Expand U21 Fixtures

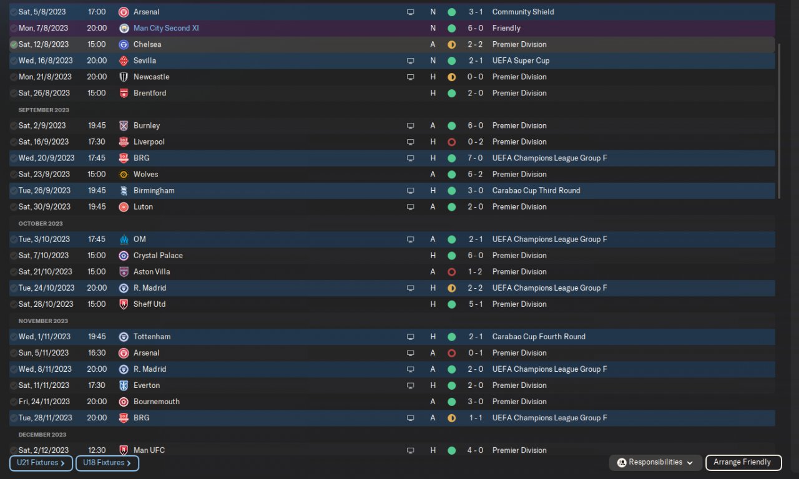coord(41,463)
